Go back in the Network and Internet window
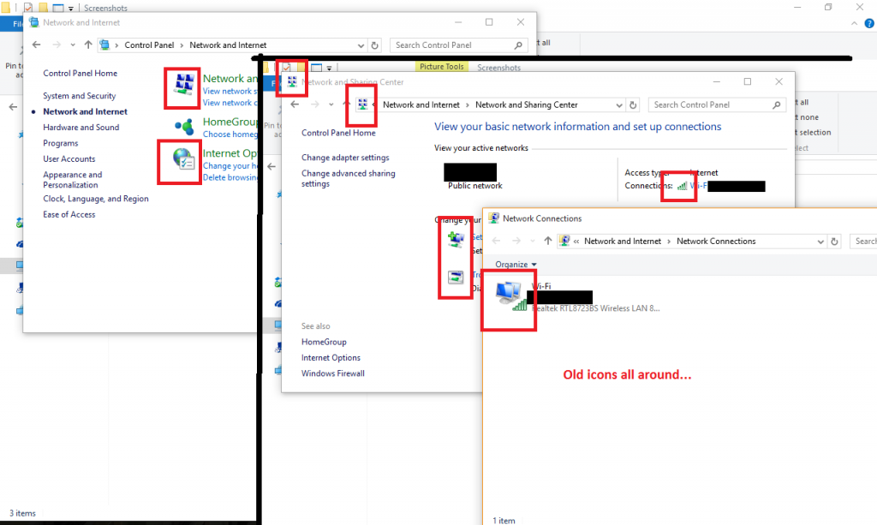 coord(37,45)
